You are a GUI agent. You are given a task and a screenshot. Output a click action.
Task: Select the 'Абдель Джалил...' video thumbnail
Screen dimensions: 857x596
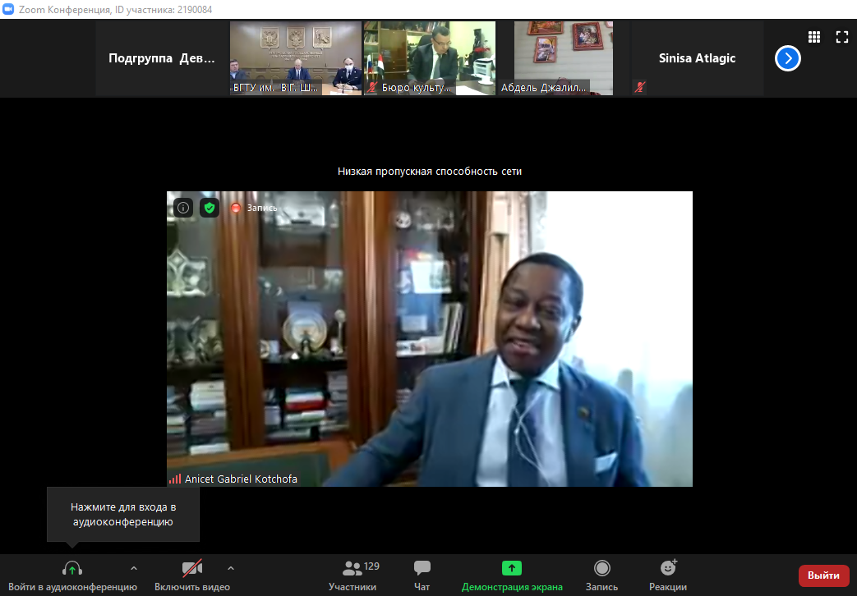tap(564, 58)
